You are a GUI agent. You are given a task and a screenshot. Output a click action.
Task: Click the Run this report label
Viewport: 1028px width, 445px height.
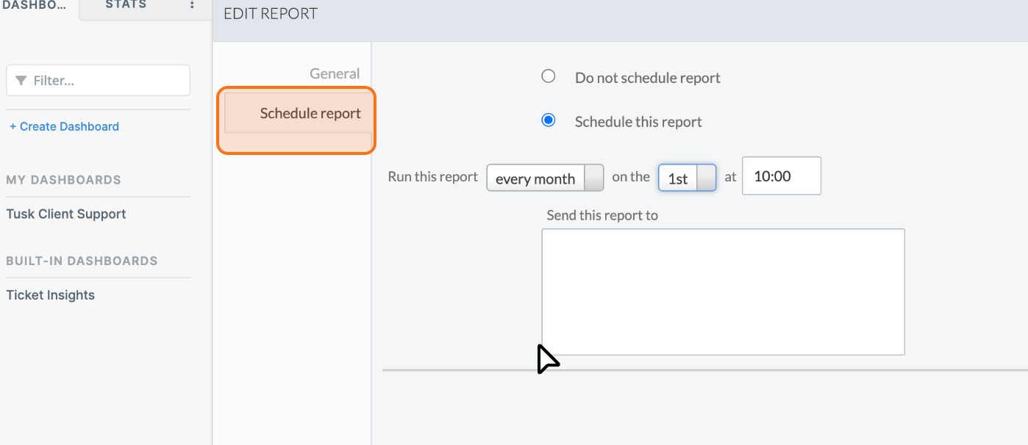tap(433, 177)
